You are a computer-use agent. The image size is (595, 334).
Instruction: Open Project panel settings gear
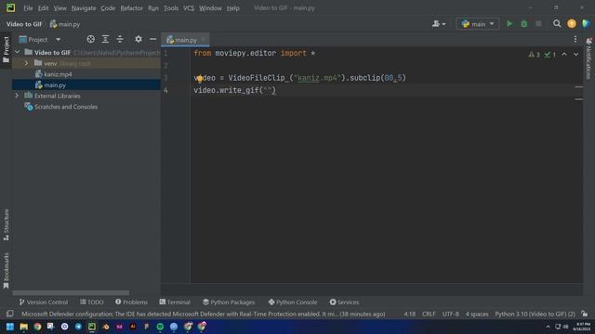(x=139, y=39)
